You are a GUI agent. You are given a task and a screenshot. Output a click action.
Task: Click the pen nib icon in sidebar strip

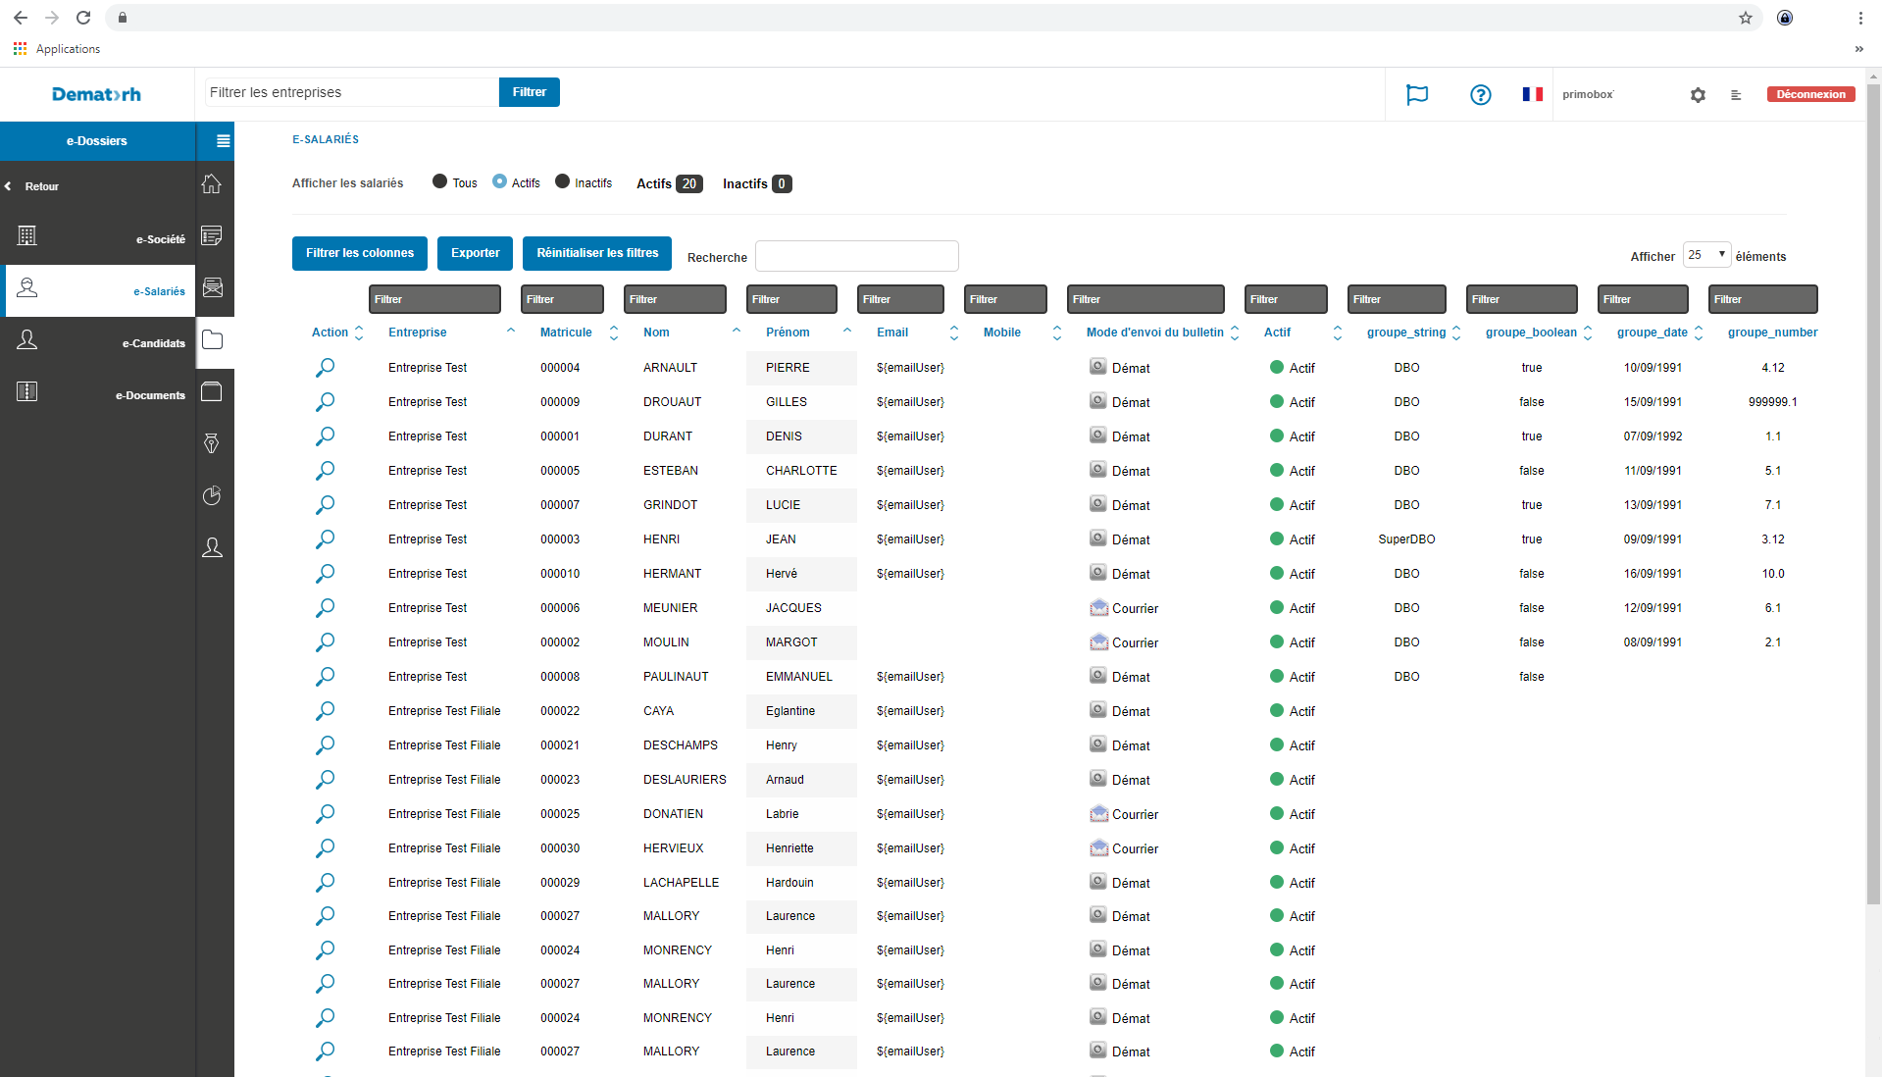(212, 443)
